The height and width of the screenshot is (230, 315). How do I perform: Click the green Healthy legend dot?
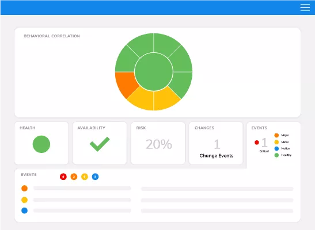pos(276,155)
